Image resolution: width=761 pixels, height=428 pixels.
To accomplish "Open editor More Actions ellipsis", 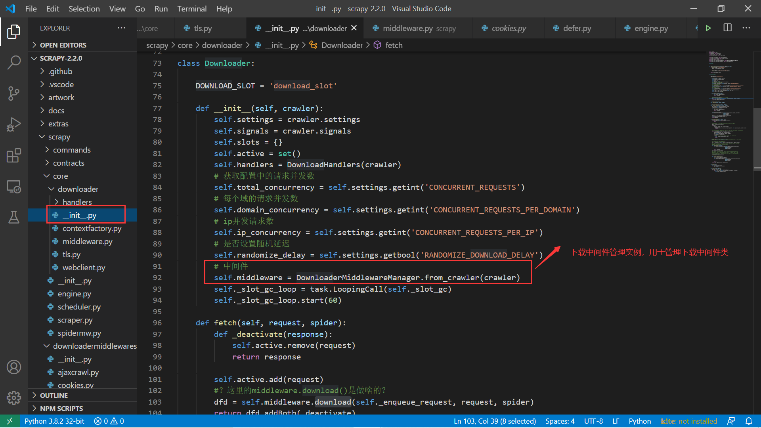I will coord(746,28).
